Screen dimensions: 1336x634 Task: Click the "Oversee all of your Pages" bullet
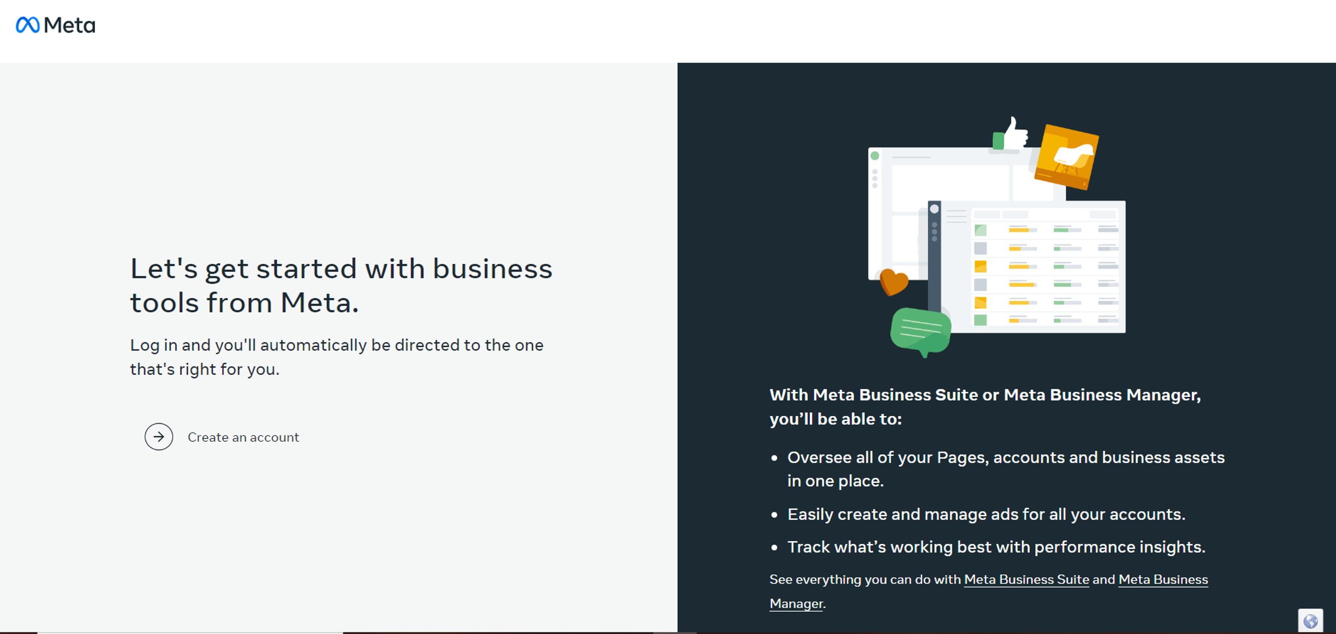(x=1006, y=469)
